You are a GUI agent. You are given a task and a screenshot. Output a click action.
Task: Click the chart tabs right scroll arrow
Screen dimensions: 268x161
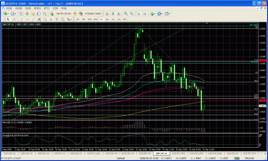265,153
